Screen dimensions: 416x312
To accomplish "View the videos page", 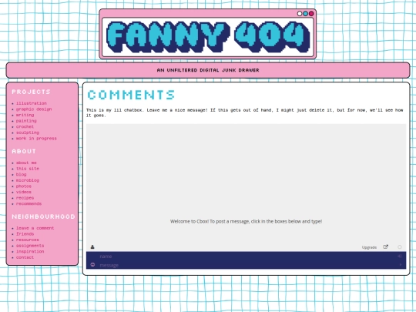I will [24, 192].
